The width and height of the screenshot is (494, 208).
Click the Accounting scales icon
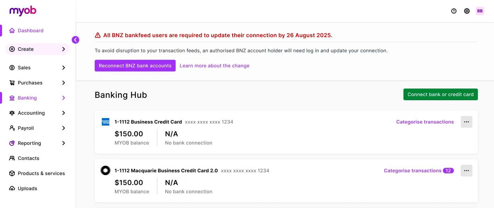(12, 113)
